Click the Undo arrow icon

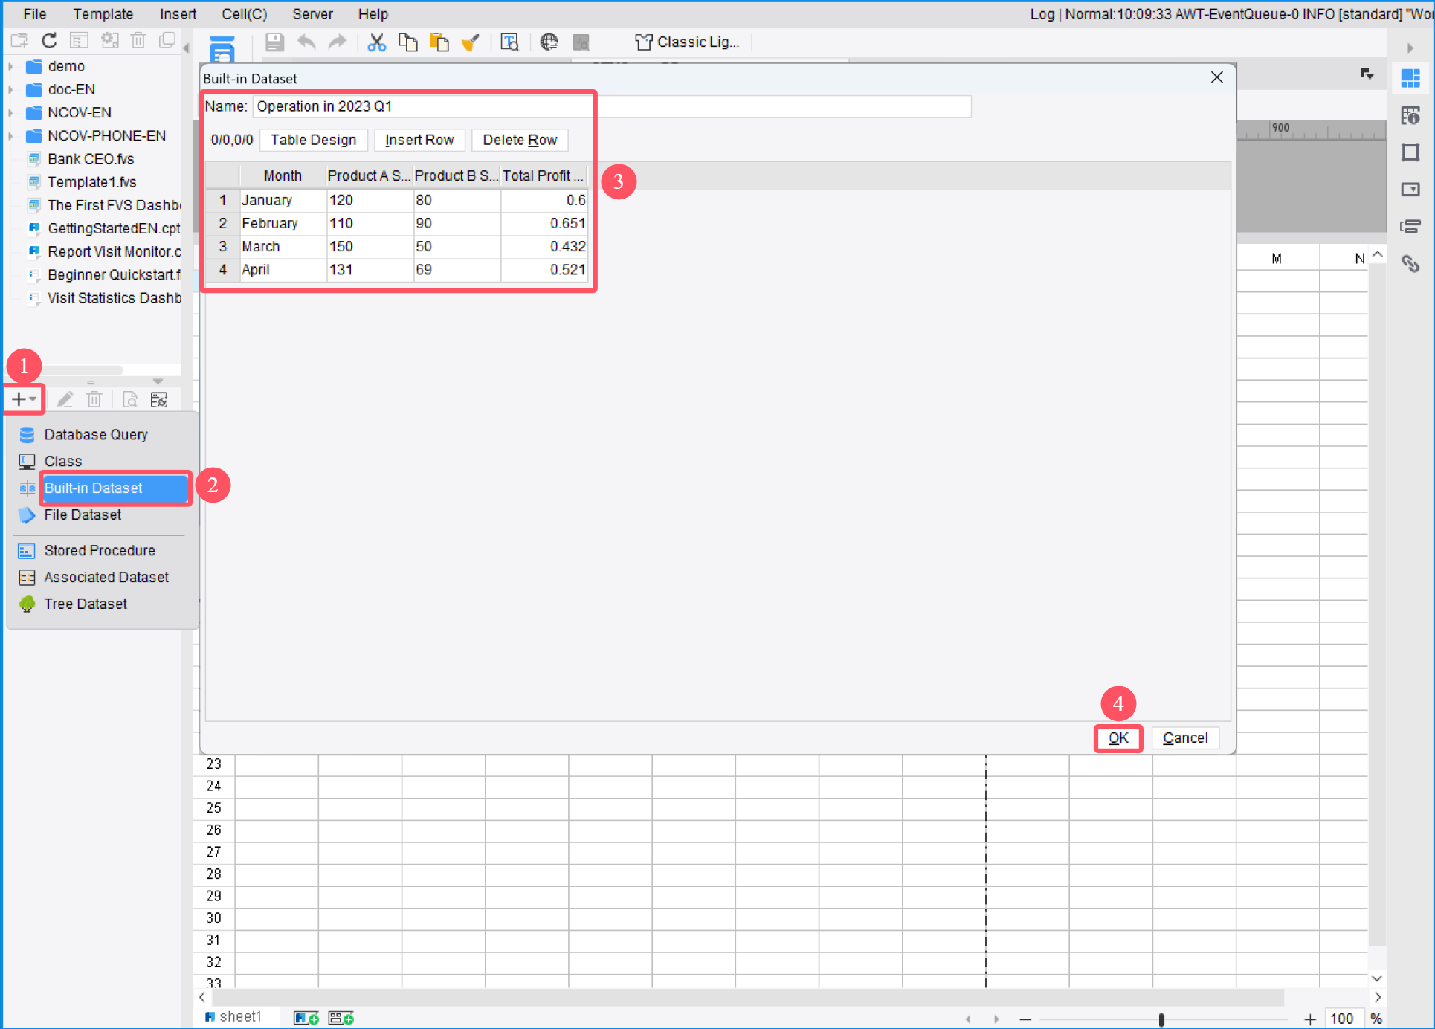click(306, 42)
